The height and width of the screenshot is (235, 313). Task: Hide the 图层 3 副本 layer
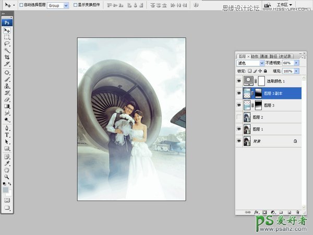point(239,93)
